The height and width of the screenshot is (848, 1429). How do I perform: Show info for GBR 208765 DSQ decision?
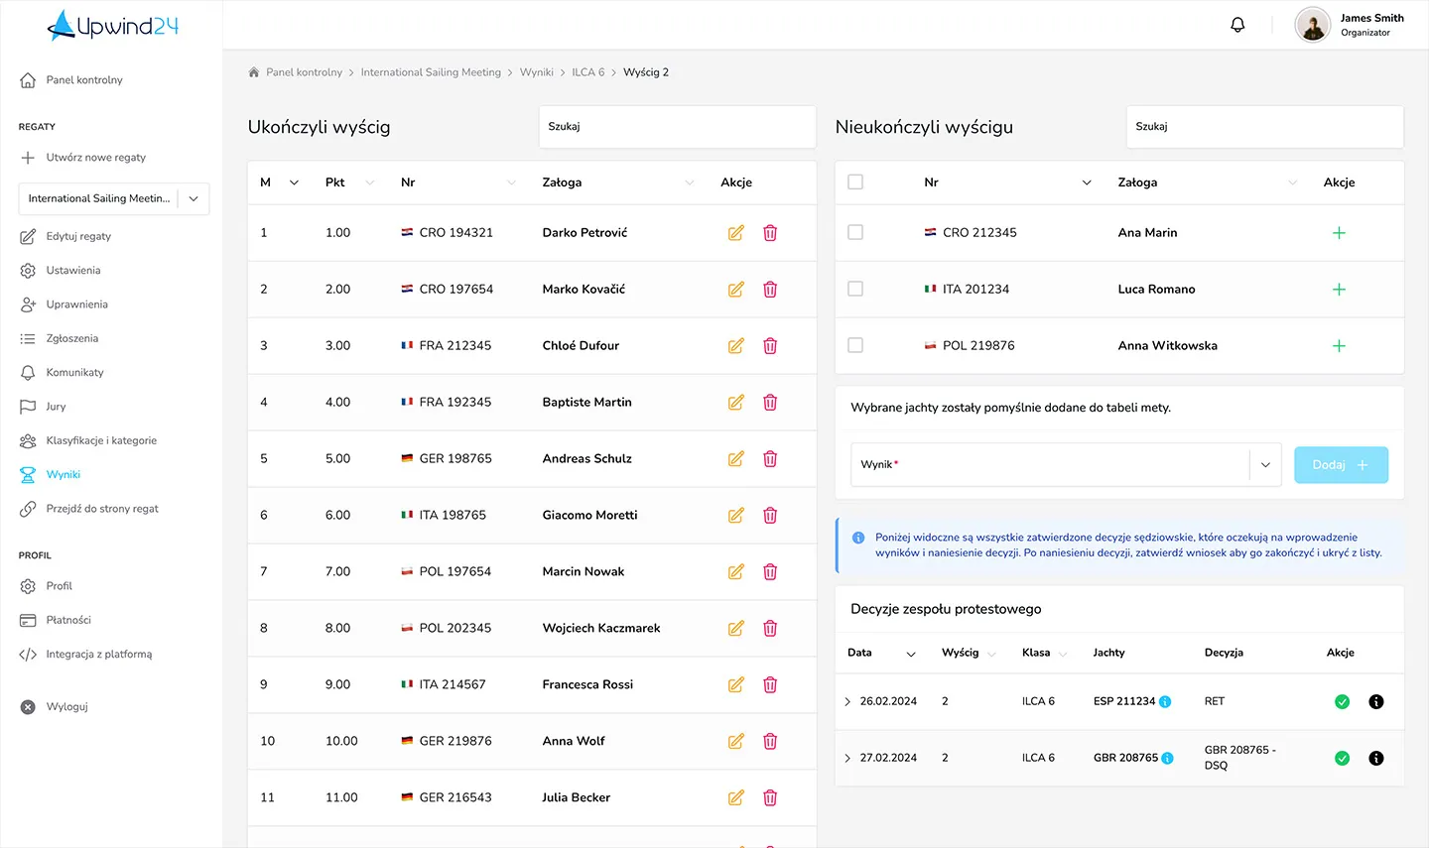tap(1376, 759)
